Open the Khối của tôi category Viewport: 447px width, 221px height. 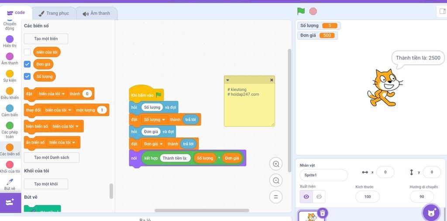(x=10, y=167)
